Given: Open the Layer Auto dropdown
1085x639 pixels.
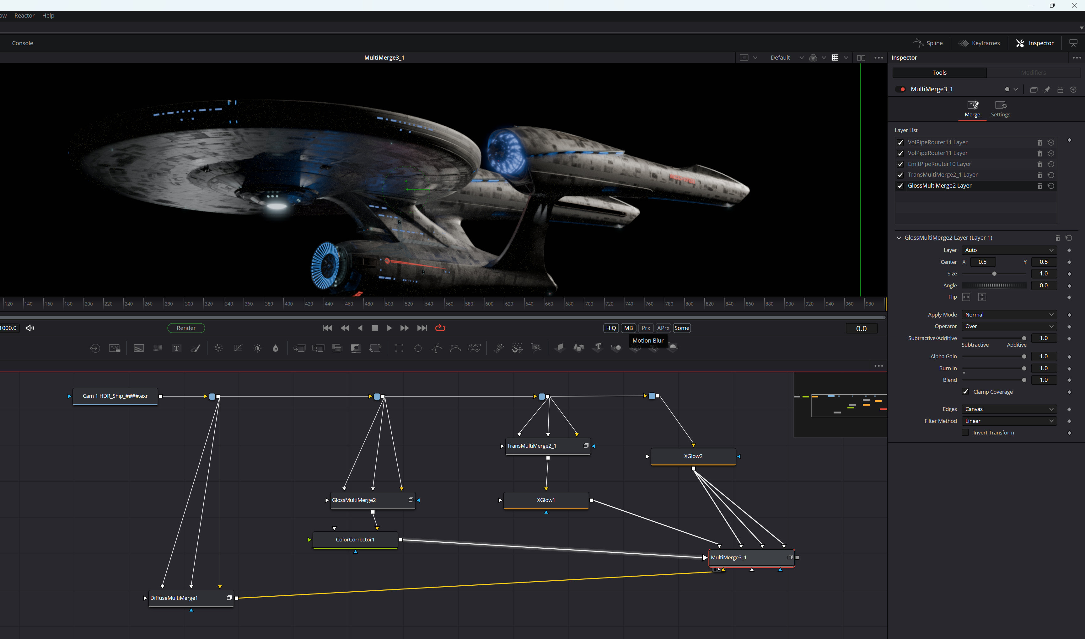Looking at the screenshot, I should point(1009,250).
